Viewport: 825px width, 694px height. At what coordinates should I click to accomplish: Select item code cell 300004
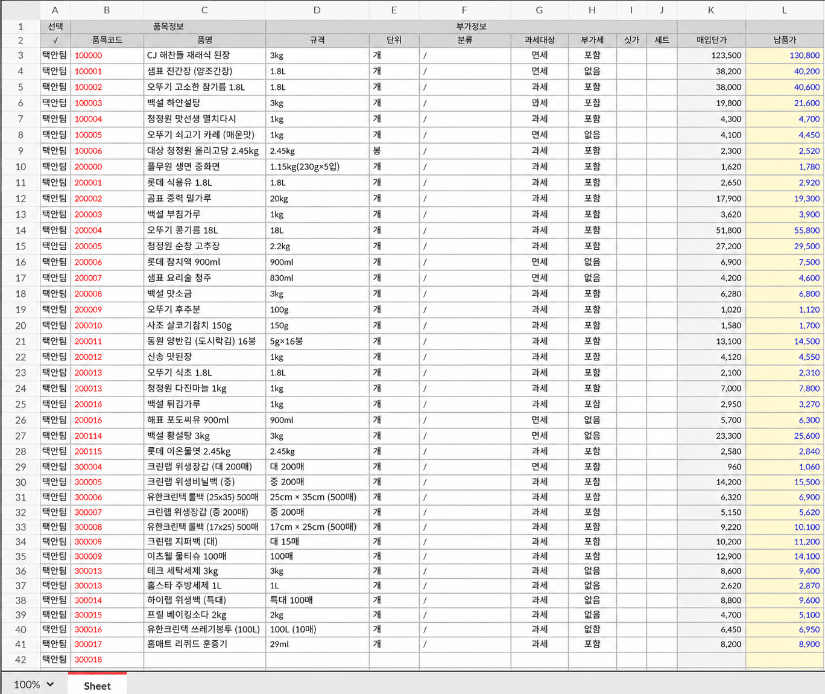tap(107, 466)
